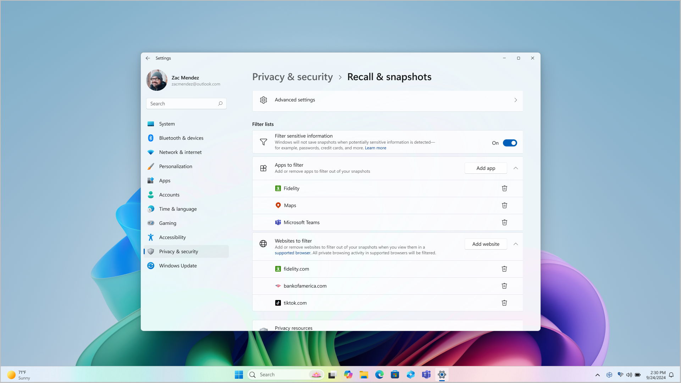Click Add website button for filter list
This screenshot has width=681, height=383.
click(x=486, y=244)
